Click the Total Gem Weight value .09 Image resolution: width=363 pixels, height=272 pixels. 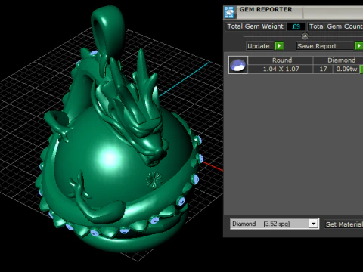pyautogui.click(x=296, y=26)
